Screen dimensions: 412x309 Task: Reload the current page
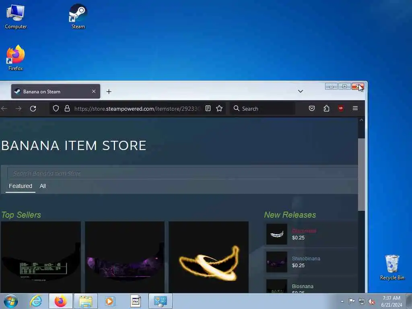(33, 109)
